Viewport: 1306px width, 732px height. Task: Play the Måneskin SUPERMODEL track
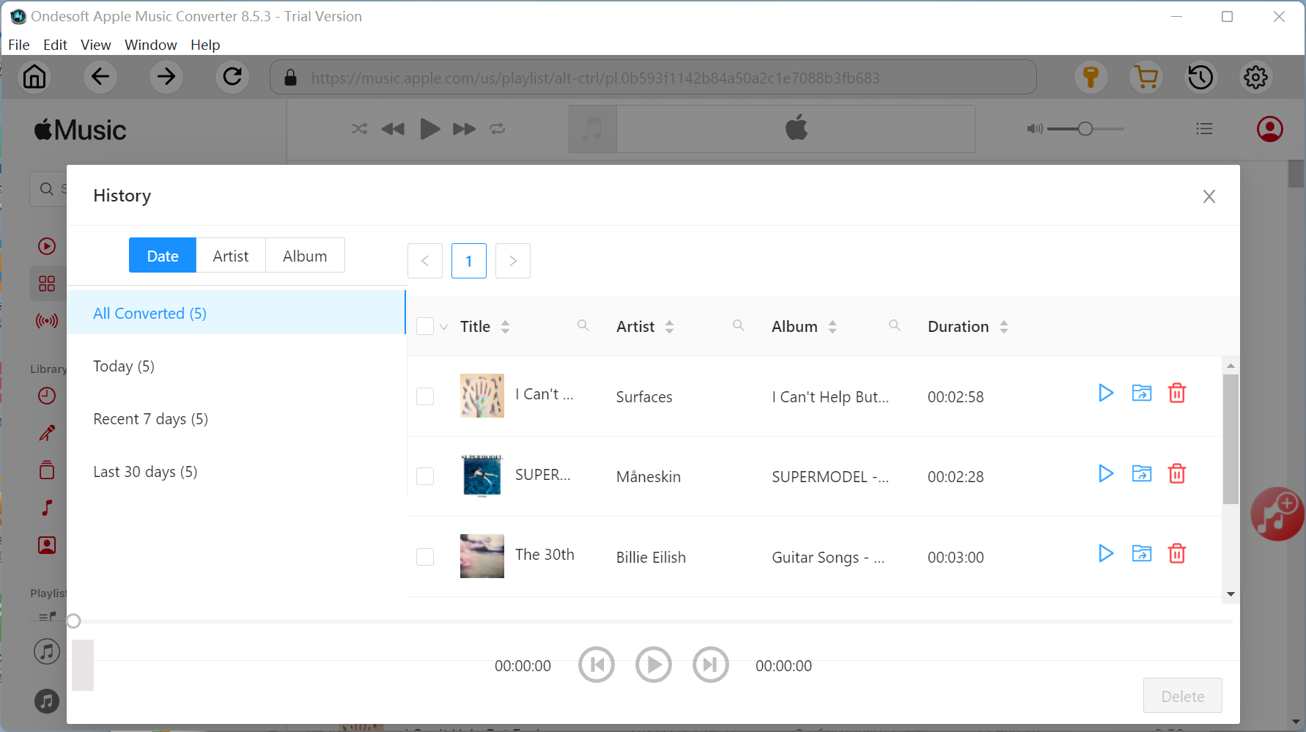coord(1106,474)
